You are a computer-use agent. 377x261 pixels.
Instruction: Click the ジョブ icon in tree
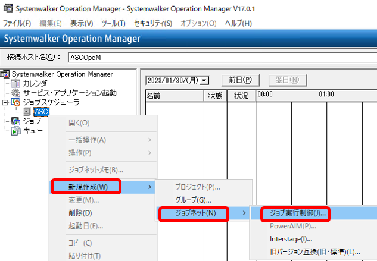tap(15, 121)
